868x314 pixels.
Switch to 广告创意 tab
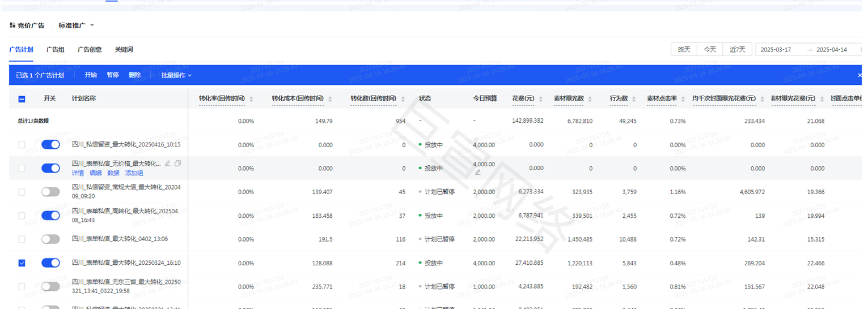coord(90,50)
